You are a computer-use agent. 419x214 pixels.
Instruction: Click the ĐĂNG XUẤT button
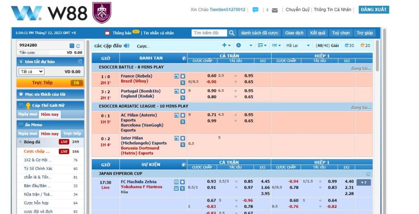(374, 10)
